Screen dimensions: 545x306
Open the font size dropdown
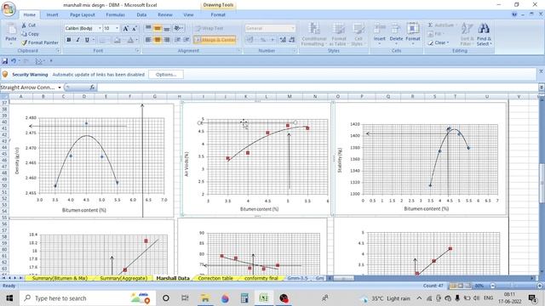(118, 28)
